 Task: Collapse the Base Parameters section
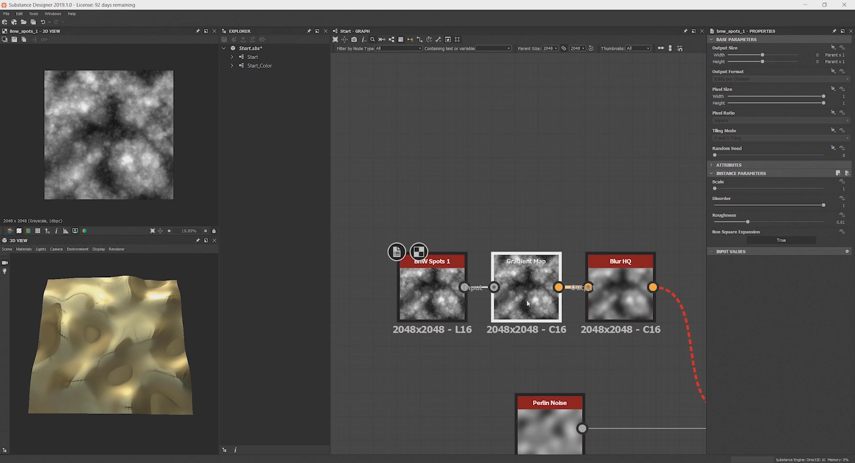pos(711,39)
